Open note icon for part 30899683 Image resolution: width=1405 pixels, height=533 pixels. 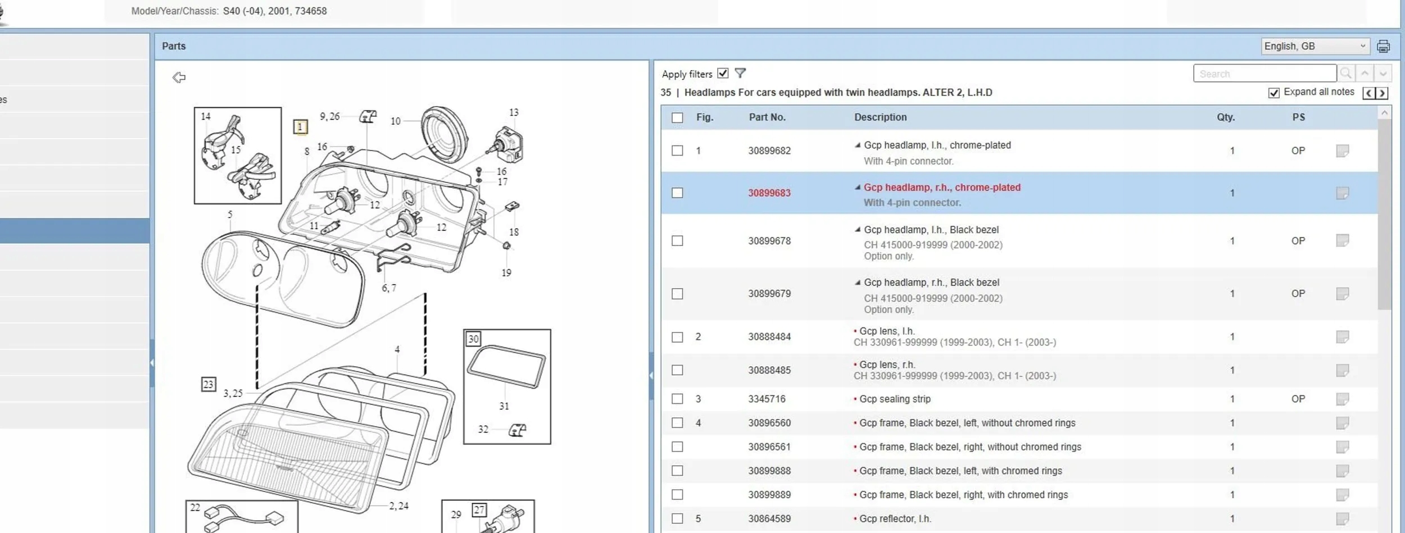pos(1342,193)
